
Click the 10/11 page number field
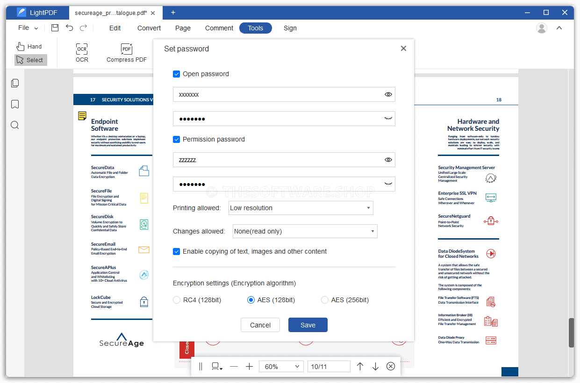click(329, 367)
